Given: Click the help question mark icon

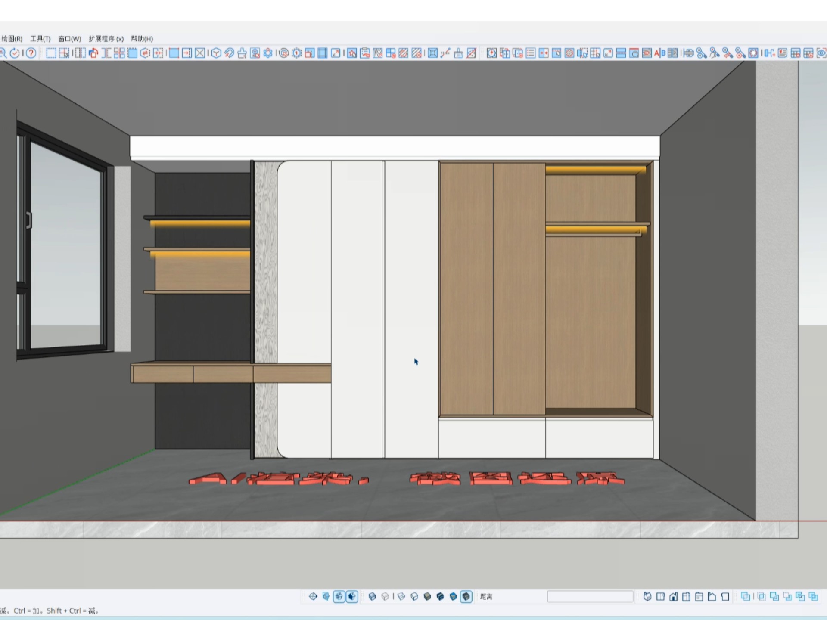Looking at the screenshot, I should coord(31,53).
